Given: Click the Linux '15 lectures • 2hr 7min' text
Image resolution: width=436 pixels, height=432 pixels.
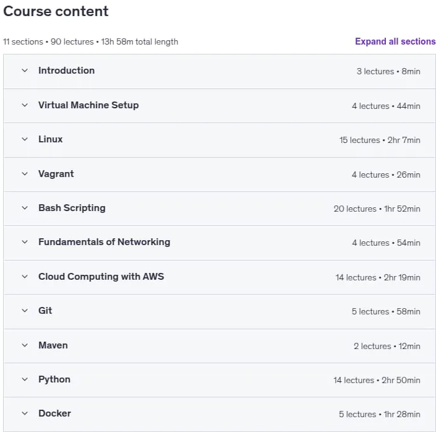Looking at the screenshot, I should coord(380,140).
